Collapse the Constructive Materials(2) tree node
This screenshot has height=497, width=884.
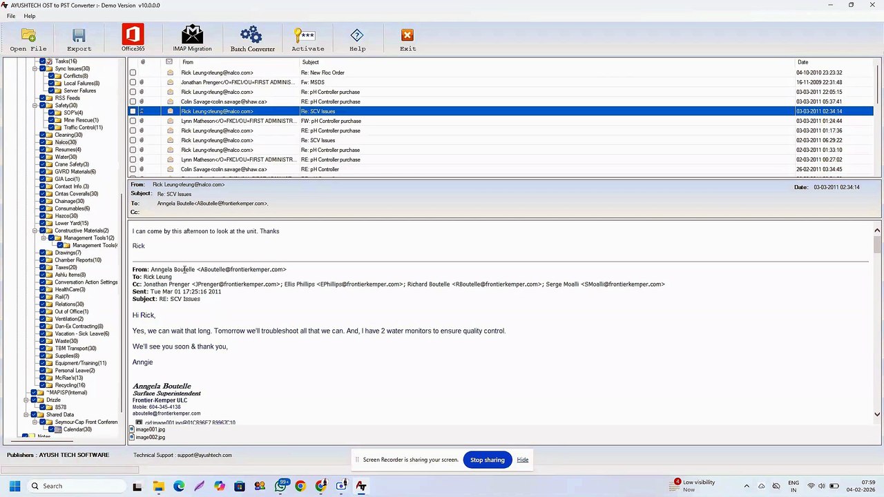tap(35, 231)
